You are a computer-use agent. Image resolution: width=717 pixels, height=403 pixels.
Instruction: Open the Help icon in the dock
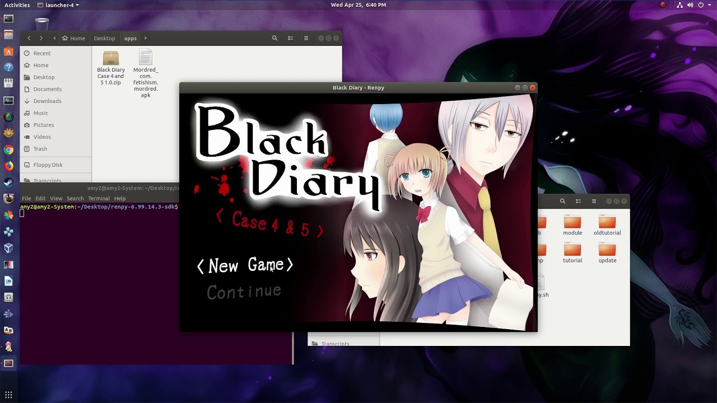(x=8, y=68)
